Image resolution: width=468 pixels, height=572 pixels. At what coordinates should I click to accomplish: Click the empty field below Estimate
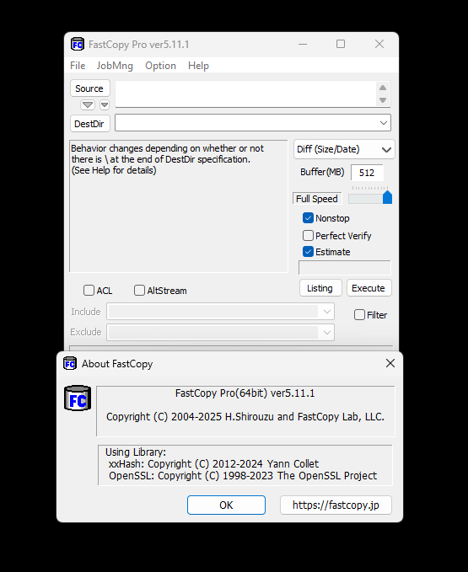click(344, 267)
